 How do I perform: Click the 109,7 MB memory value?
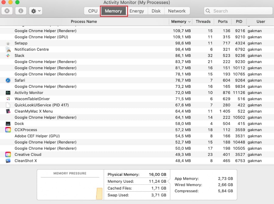182,31
